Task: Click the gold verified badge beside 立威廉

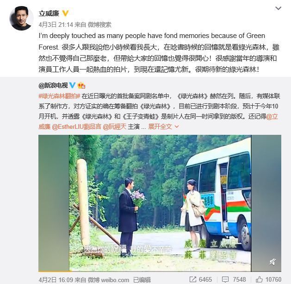Action: click(65, 13)
